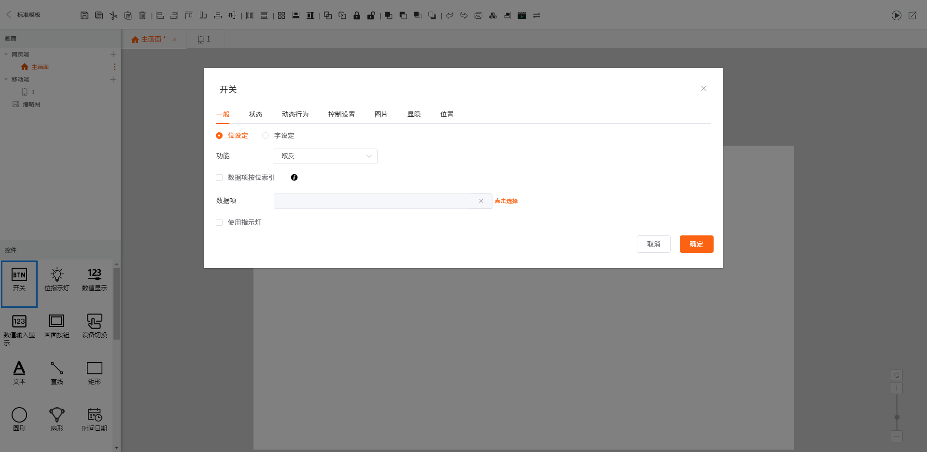This screenshot has height=452, width=927.
Task: Align selected objects to left edge
Action: coord(160,15)
